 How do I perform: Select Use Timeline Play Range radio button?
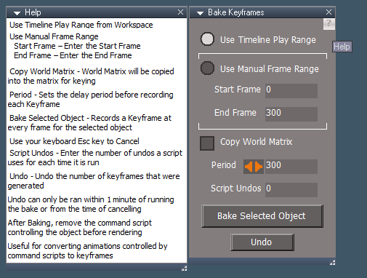(x=207, y=39)
